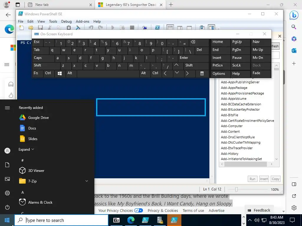Click the Power icon in Start menu

tap(7, 207)
